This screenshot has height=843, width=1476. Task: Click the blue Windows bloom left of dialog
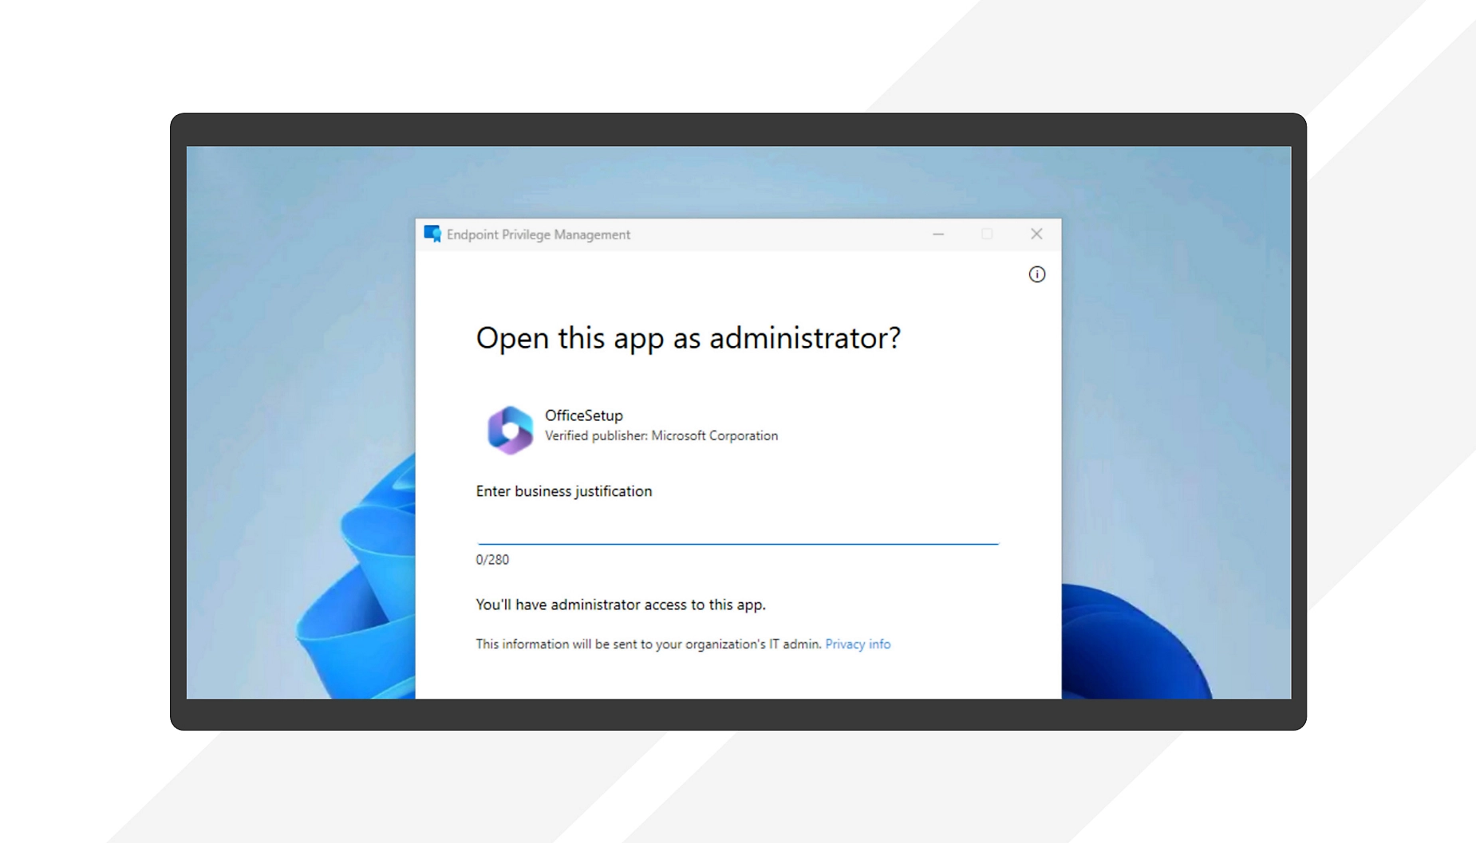359,590
